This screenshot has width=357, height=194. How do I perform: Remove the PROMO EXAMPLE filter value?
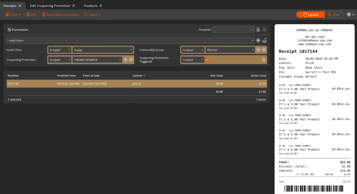pos(131,60)
